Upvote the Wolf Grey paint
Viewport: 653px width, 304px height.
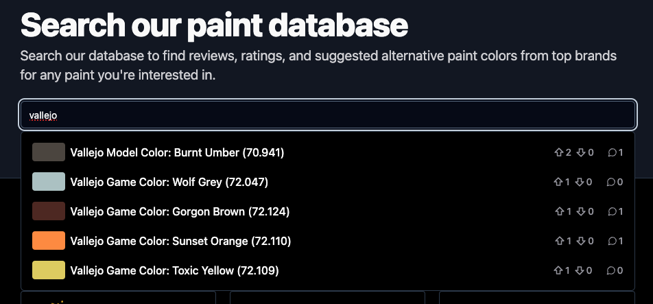point(558,182)
